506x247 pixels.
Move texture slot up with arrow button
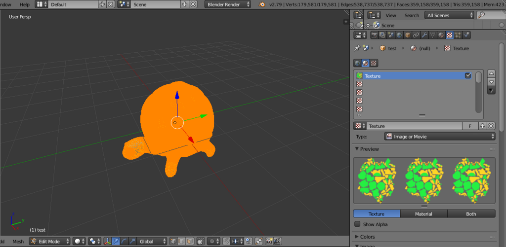click(491, 73)
